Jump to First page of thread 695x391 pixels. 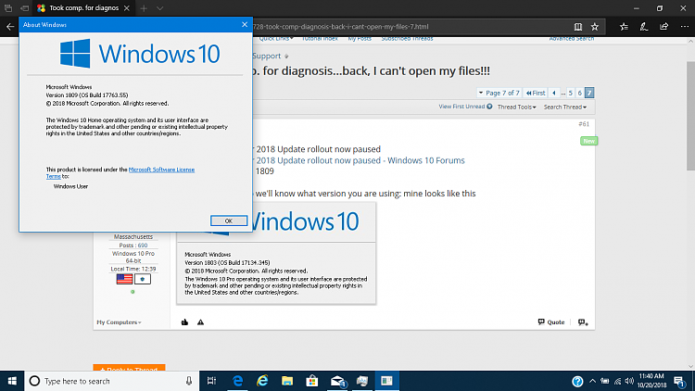click(x=536, y=93)
